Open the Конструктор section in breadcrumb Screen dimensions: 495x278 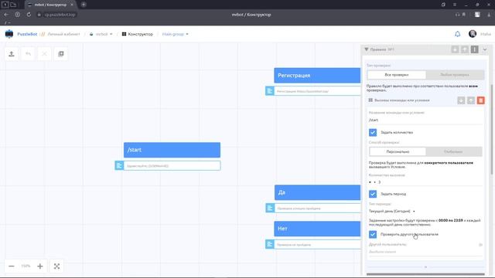pyautogui.click(x=138, y=34)
